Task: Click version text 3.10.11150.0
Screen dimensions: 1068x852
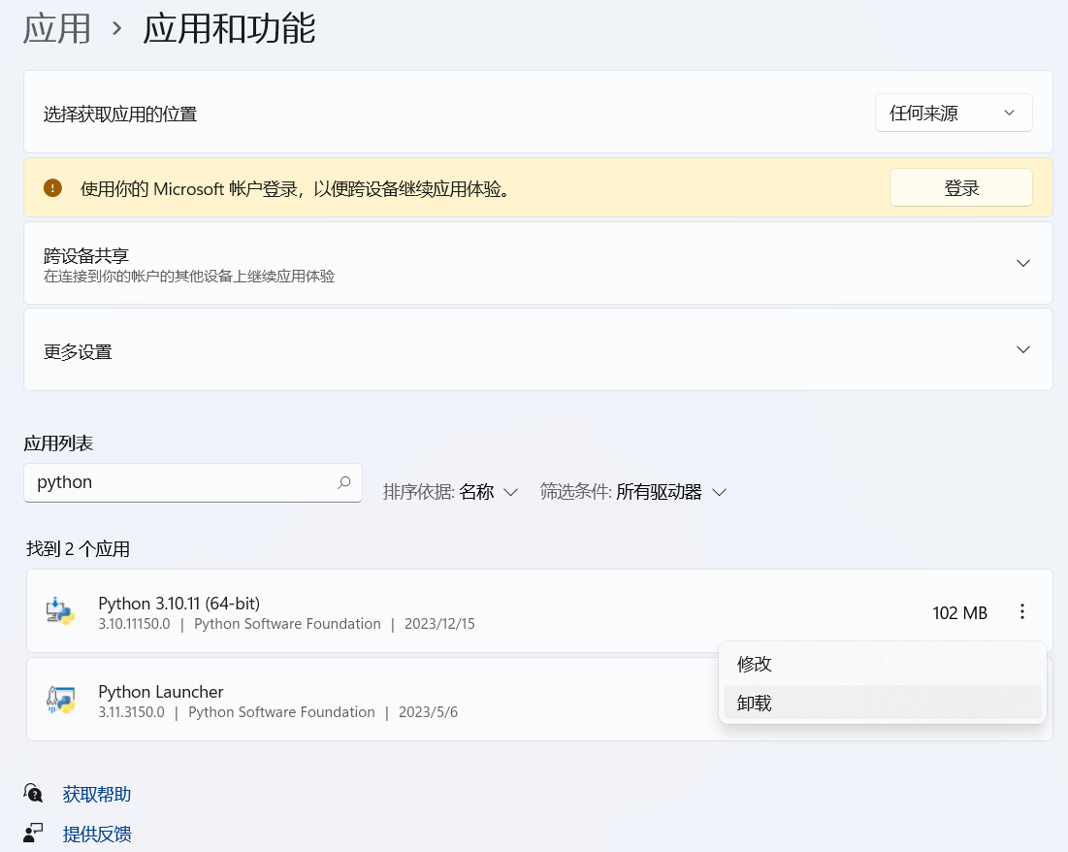Action: click(134, 624)
